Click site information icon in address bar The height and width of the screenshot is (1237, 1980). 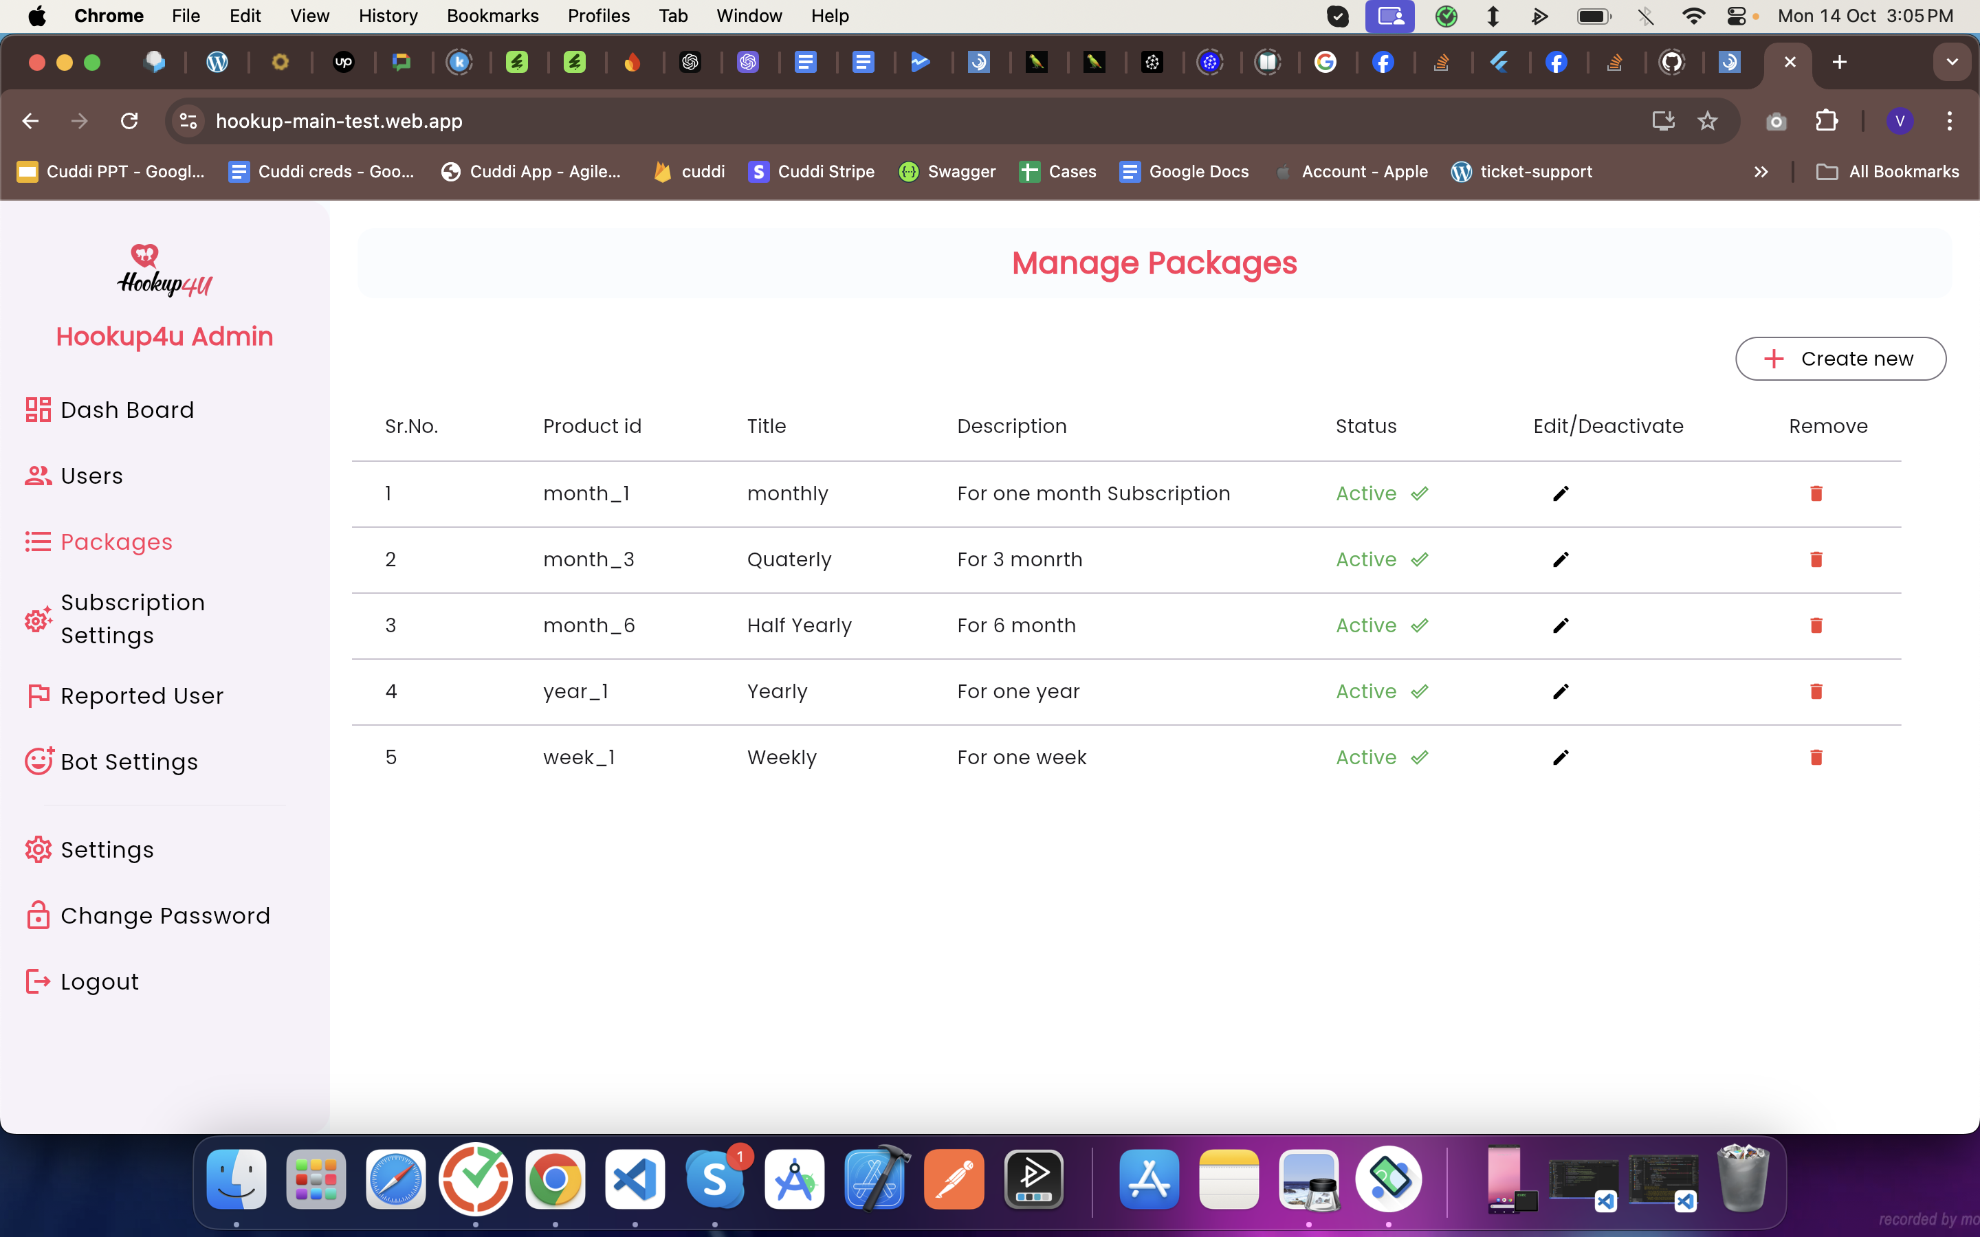[x=188, y=121]
